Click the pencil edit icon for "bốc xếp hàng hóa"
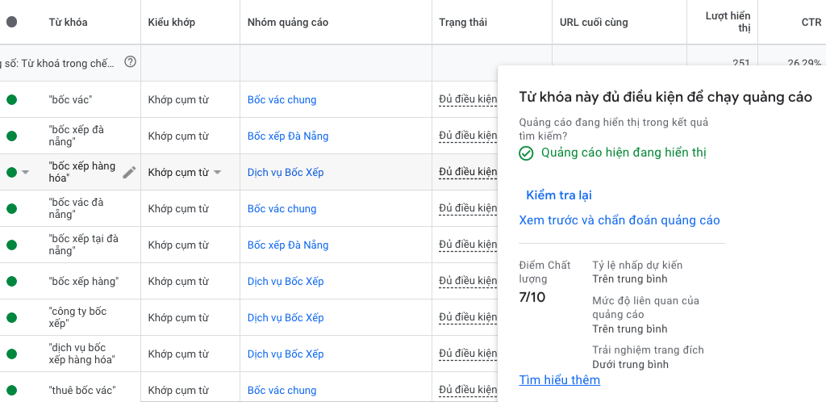Image resolution: width=826 pixels, height=402 pixels. pos(129,172)
